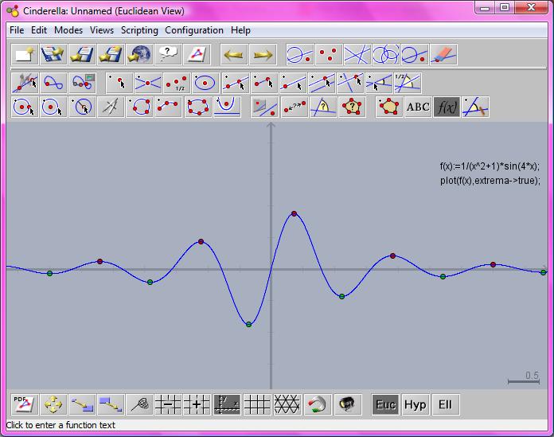
Task: Select the eraser delete tool
Action: coord(443,55)
